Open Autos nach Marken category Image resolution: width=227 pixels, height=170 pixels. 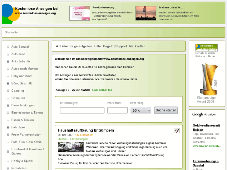(x=25, y=69)
